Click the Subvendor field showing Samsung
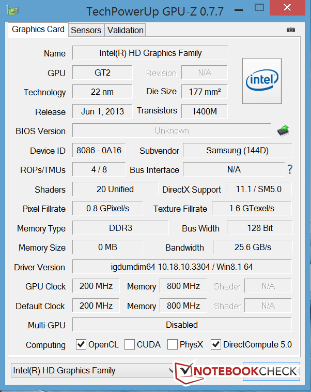Viewport: 311px width, 392px height. point(237,151)
